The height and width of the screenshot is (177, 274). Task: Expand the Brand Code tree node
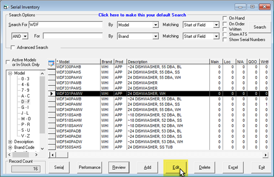[x=11, y=147]
